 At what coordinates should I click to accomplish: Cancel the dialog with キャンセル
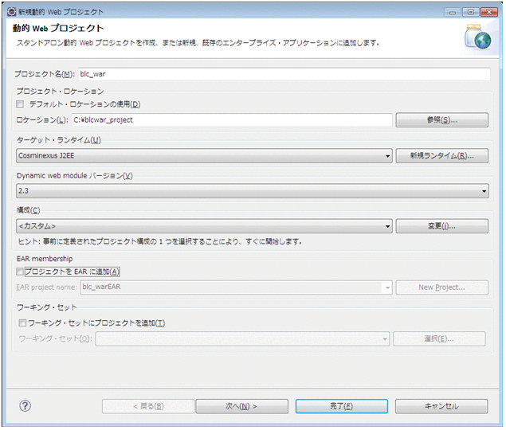click(441, 406)
